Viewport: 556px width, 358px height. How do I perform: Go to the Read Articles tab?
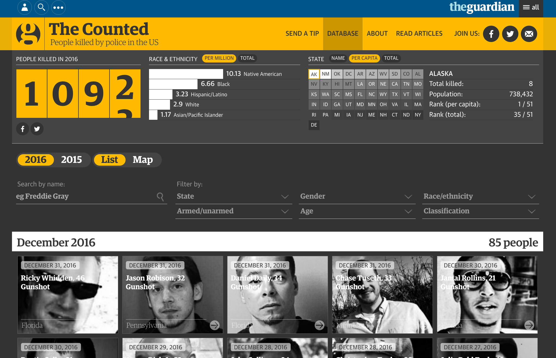(x=419, y=34)
